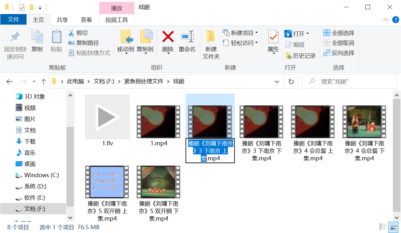Viewport: 401px width, 233px height.
Task: Expand the path arrow after 紧急预处理文件
Action: [x=169, y=82]
